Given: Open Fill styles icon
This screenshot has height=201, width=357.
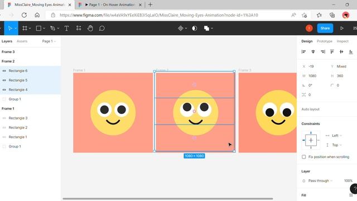Looking at the screenshot, I should tap(351, 195).
